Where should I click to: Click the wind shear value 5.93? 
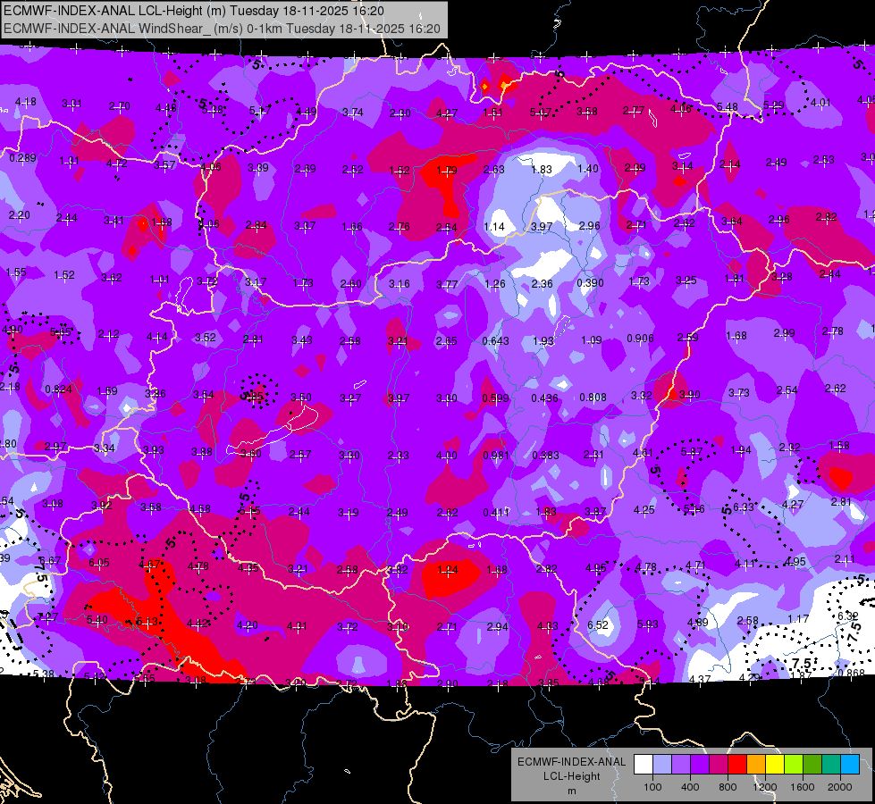[647, 624]
